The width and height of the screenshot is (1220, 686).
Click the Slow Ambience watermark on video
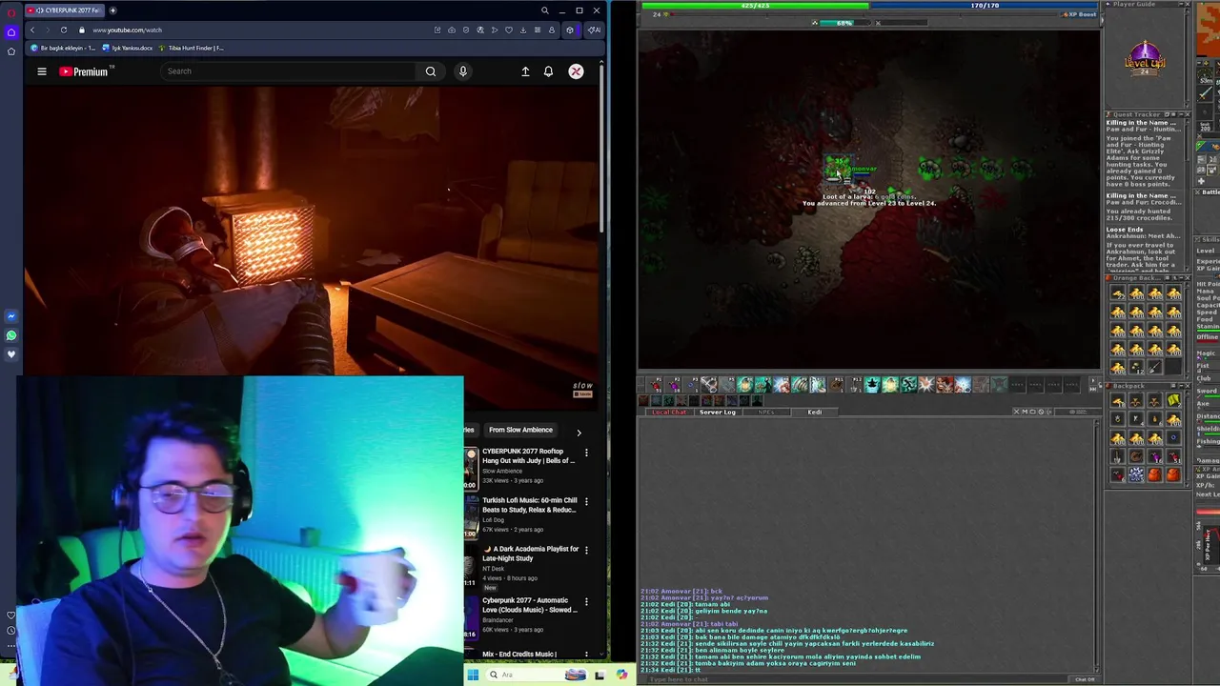click(582, 389)
